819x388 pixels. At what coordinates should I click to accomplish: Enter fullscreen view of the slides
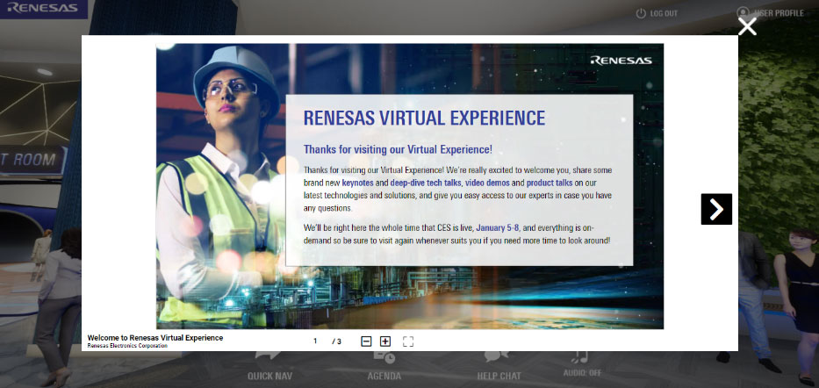click(x=408, y=341)
